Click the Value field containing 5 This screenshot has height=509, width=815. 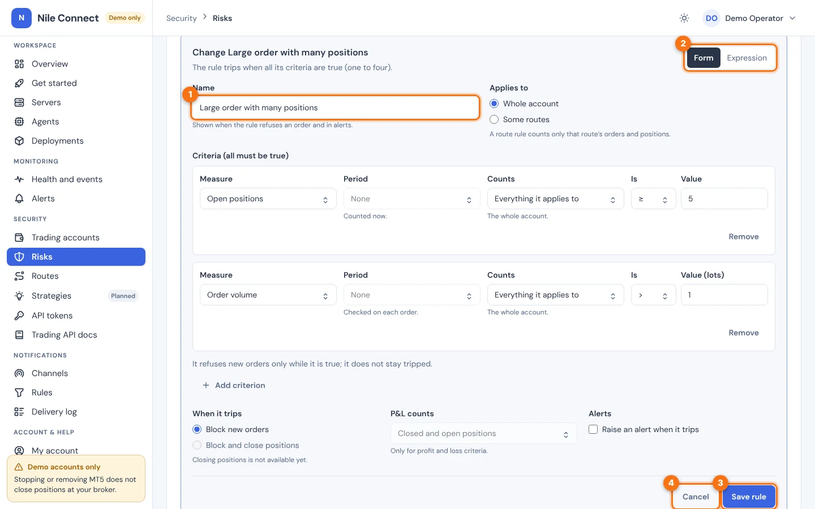[724, 199]
